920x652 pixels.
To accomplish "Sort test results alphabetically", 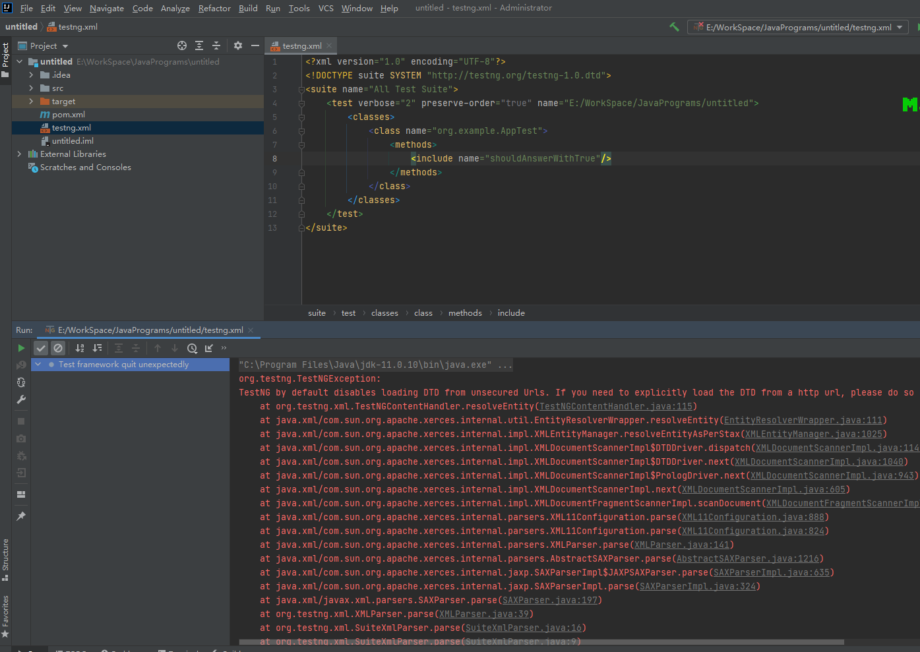I will (x=80, y=348).
